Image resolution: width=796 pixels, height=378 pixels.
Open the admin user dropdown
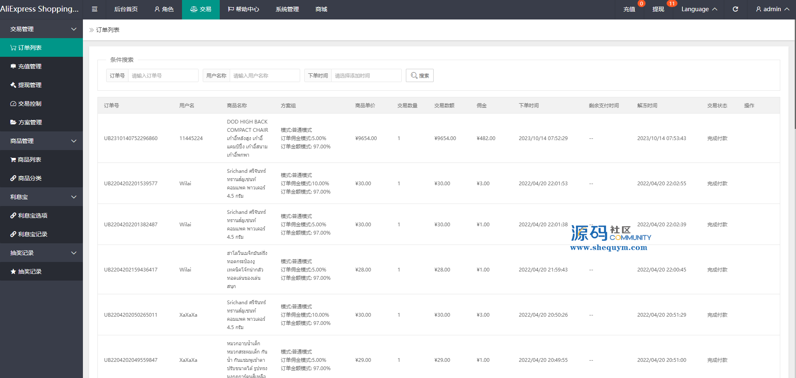pyautogui.click(x=772, y=9)
